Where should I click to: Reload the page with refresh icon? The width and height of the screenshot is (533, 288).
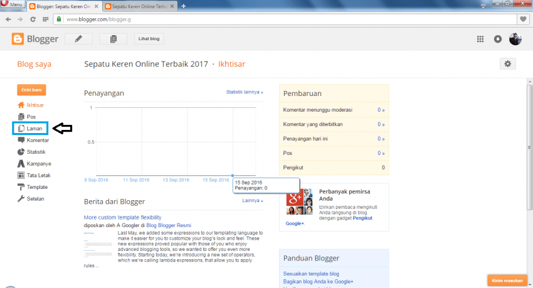33,19
